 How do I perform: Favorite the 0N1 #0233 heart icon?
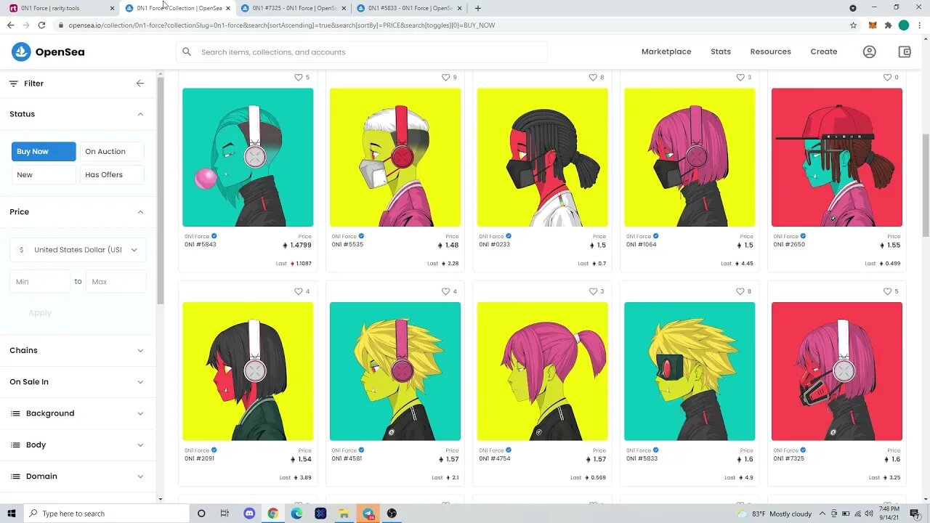593,77
